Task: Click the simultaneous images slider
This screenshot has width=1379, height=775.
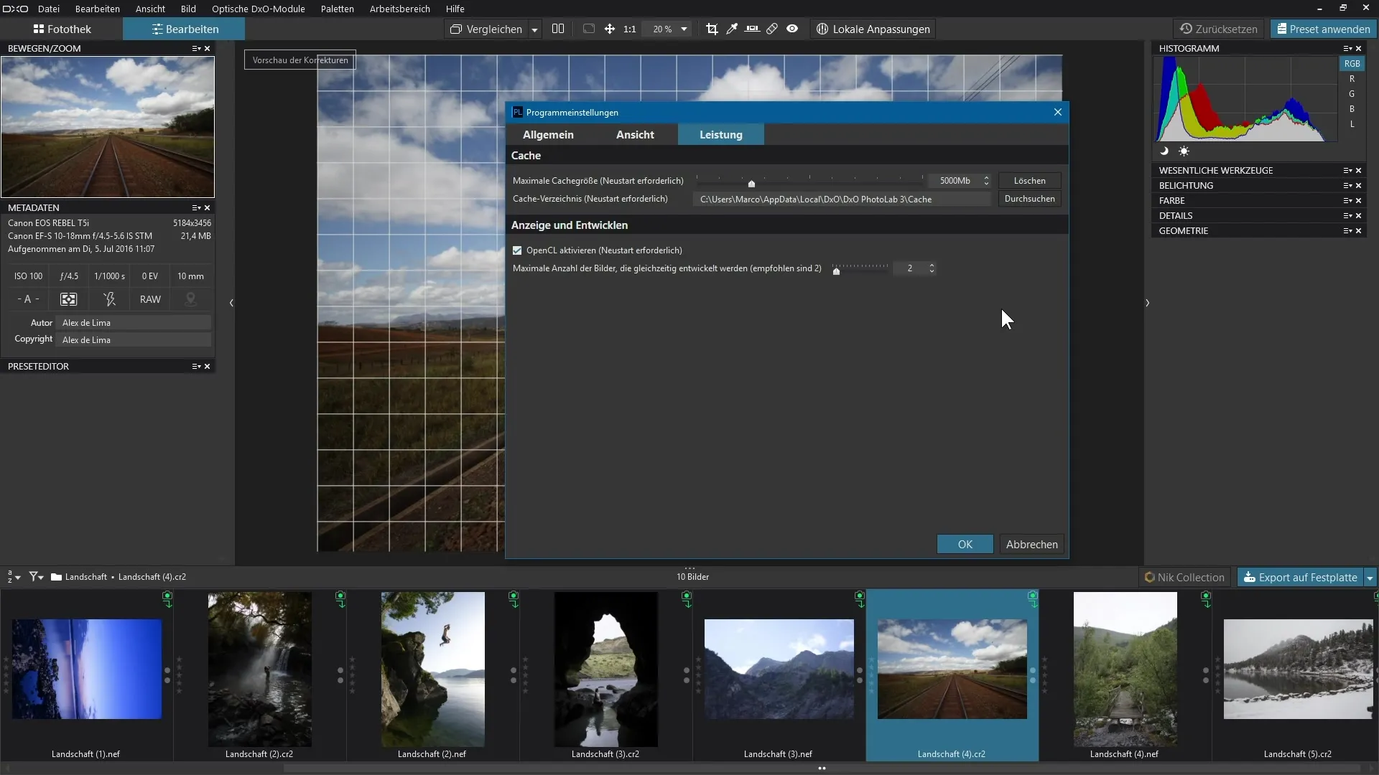Action: [x=860, y=268]
